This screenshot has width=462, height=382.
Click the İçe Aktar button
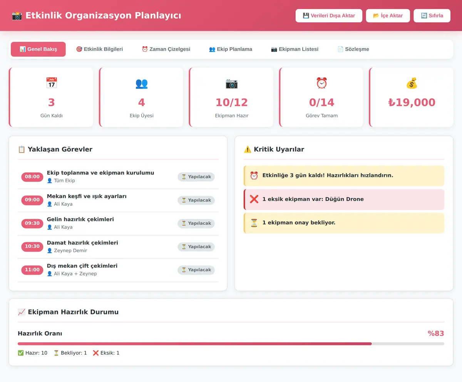(x=388, y=16)
